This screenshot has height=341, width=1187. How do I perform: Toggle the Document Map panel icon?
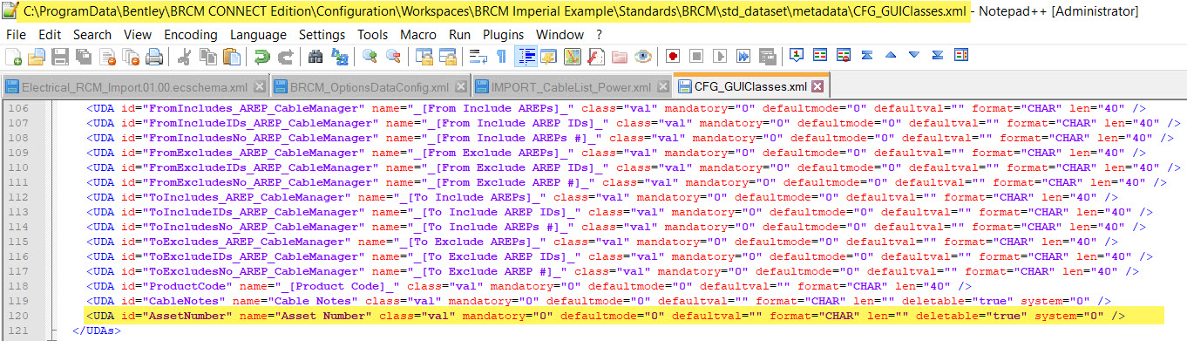pyautogui.click(x=573, y=57)
